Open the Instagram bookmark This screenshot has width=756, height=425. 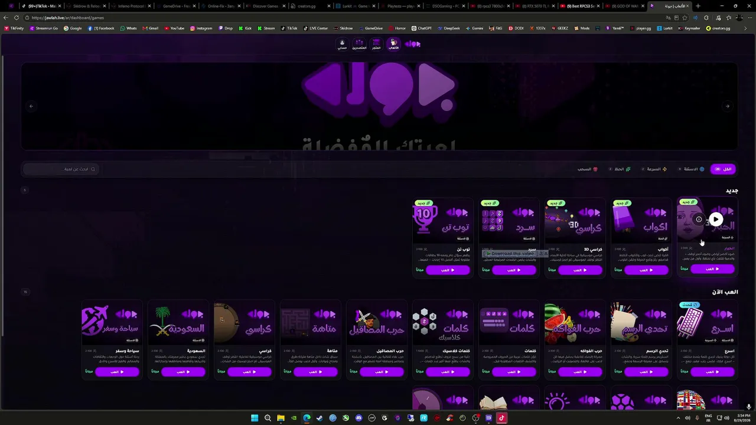click(x=201, y=28)
